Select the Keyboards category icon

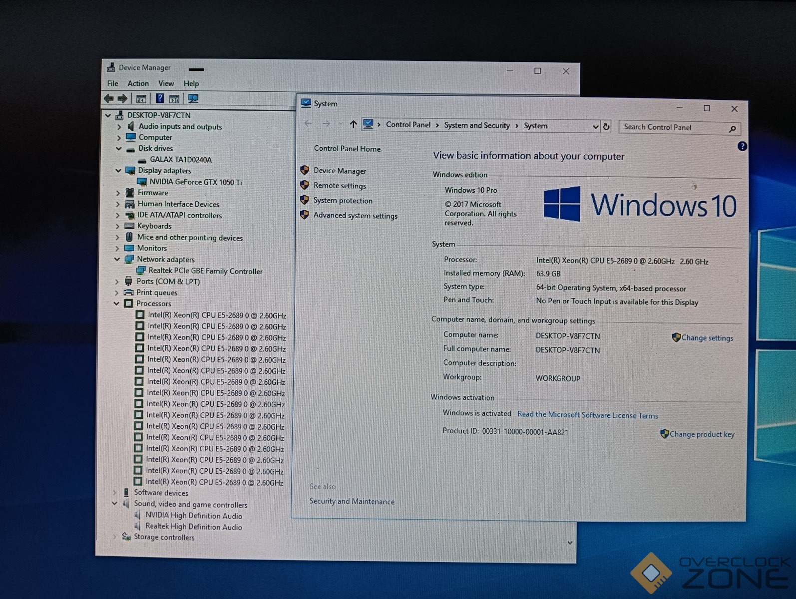pos(129,226)
